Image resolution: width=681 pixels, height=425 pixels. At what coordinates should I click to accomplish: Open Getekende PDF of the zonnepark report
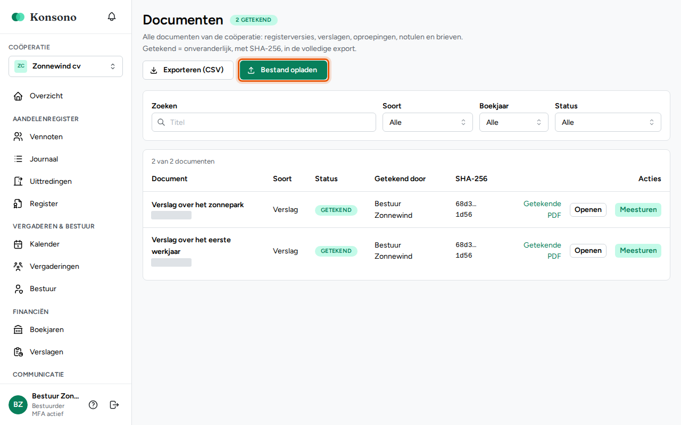(542, 210)
